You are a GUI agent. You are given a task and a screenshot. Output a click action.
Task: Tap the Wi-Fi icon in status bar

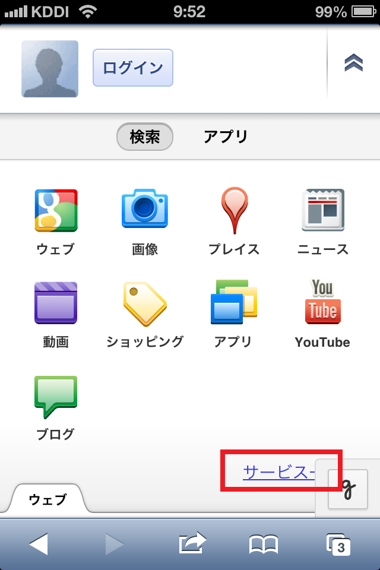pos(88,12)
